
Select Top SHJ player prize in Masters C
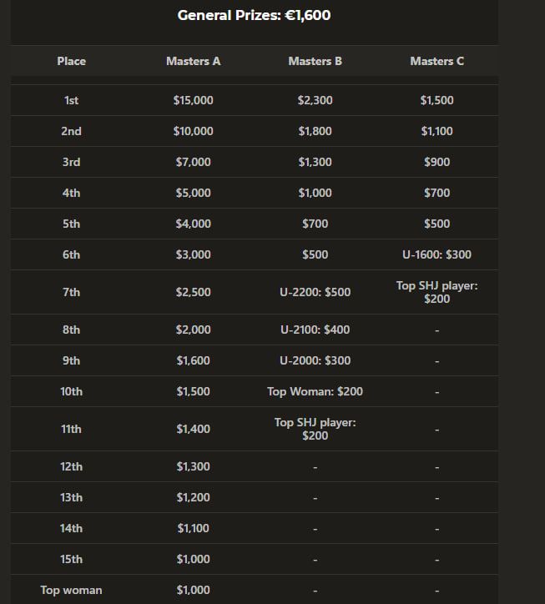click(x=437, y=292)
